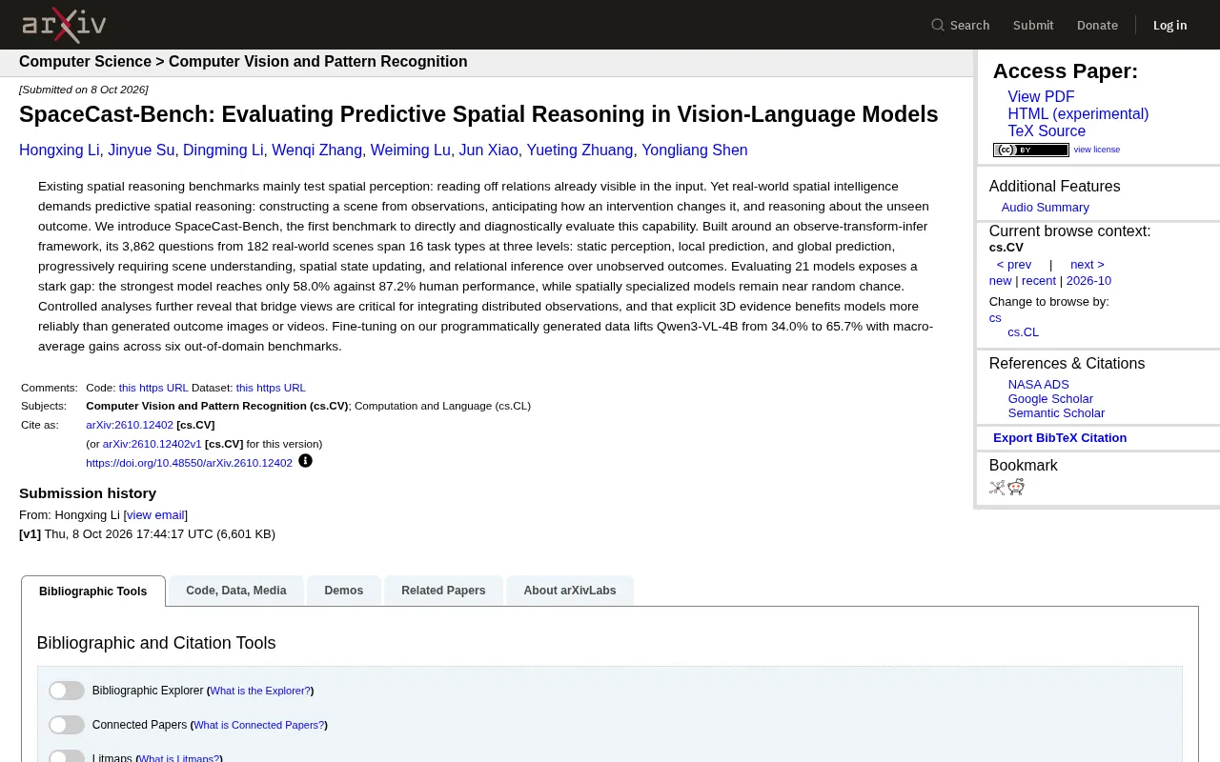The height and width of the screenshot is (762, 1220).
Task: Switch to the Bibliographic Tools tab
Action: click(x=93, y=592)
